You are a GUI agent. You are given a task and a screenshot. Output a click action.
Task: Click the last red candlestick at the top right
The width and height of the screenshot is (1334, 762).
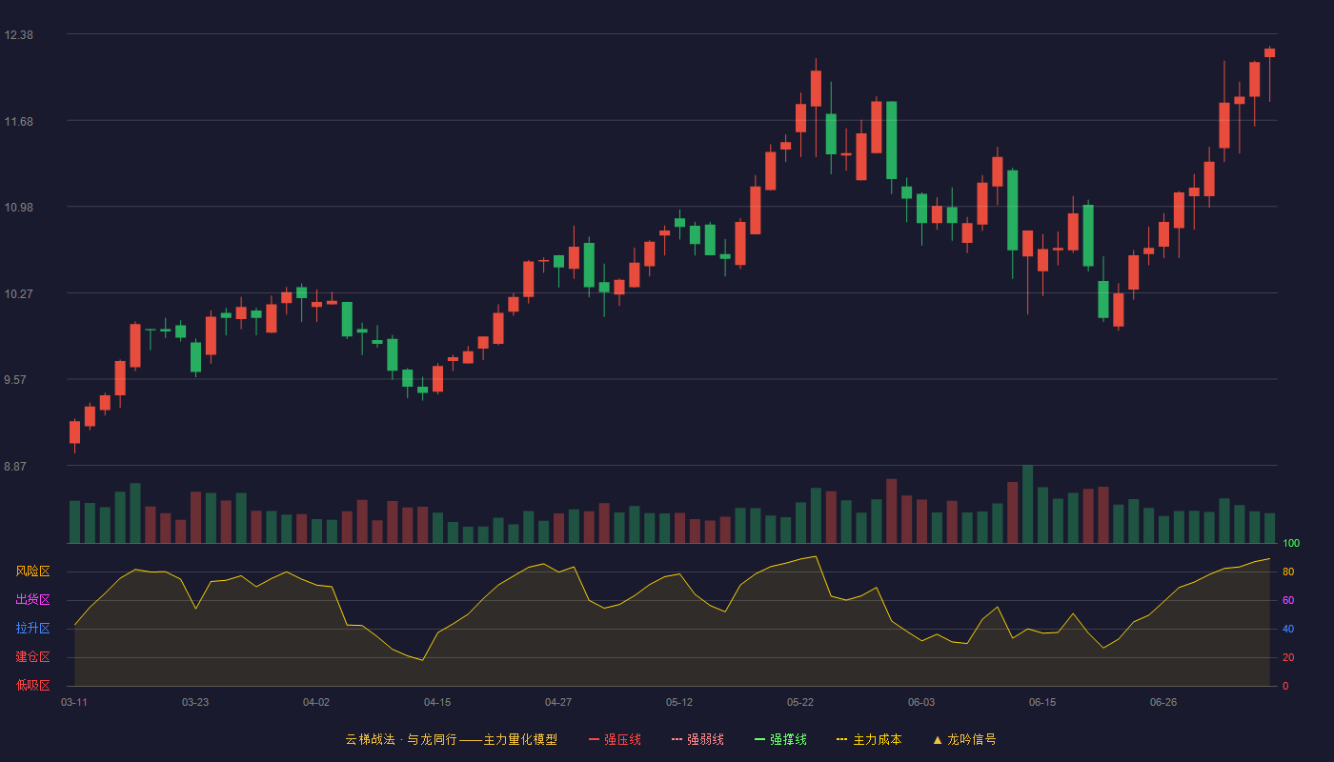point(1269,53)
